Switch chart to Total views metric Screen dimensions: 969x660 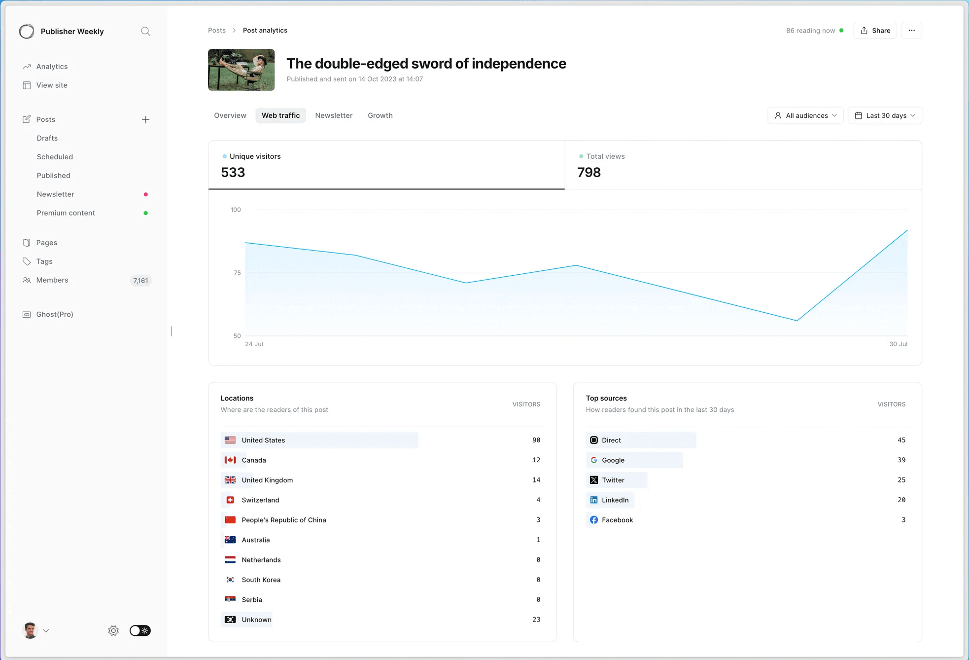[x=743, y=165]
